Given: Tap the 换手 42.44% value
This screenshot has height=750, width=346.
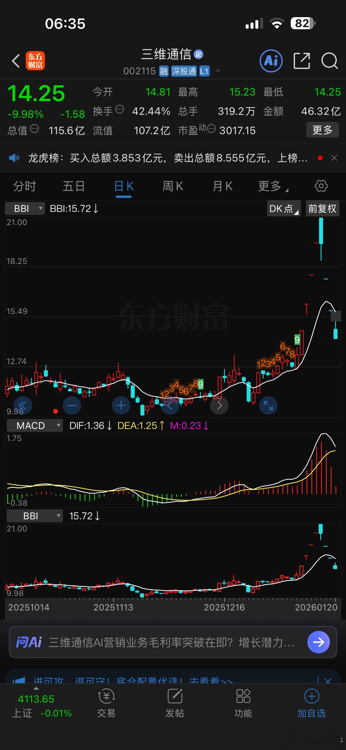Looking at the screenshot, I should 151,111.
